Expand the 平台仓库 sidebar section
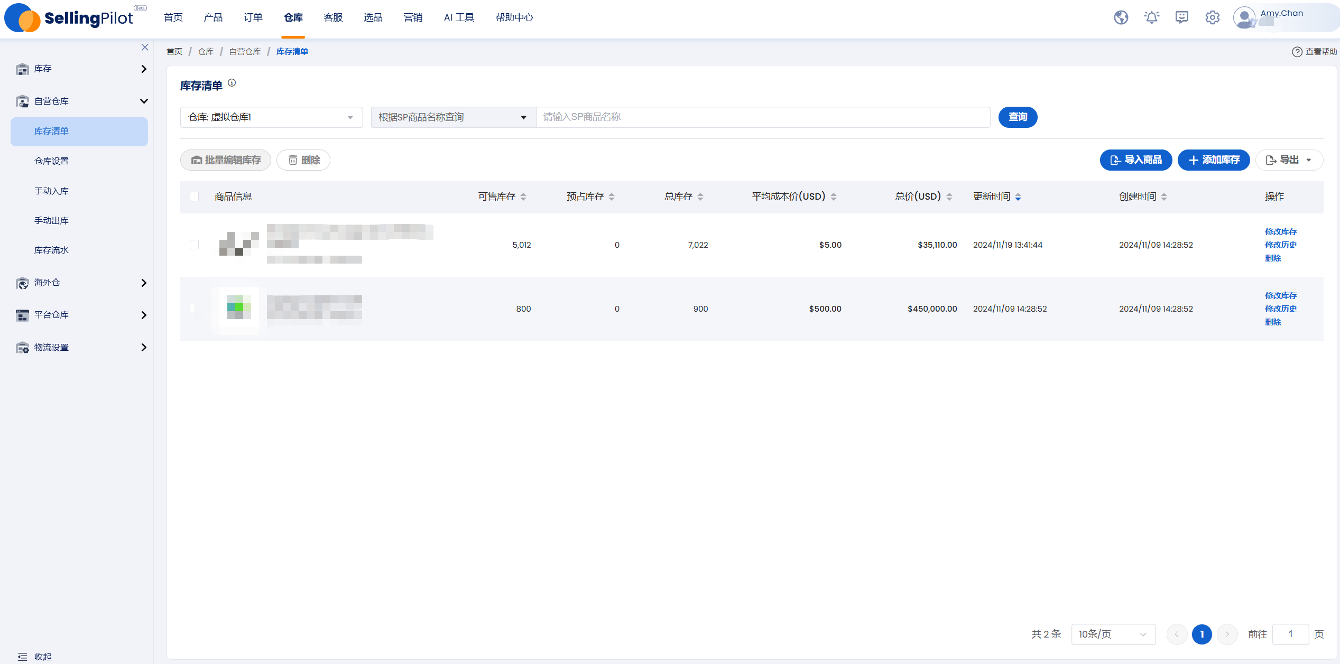 point(144,315)
